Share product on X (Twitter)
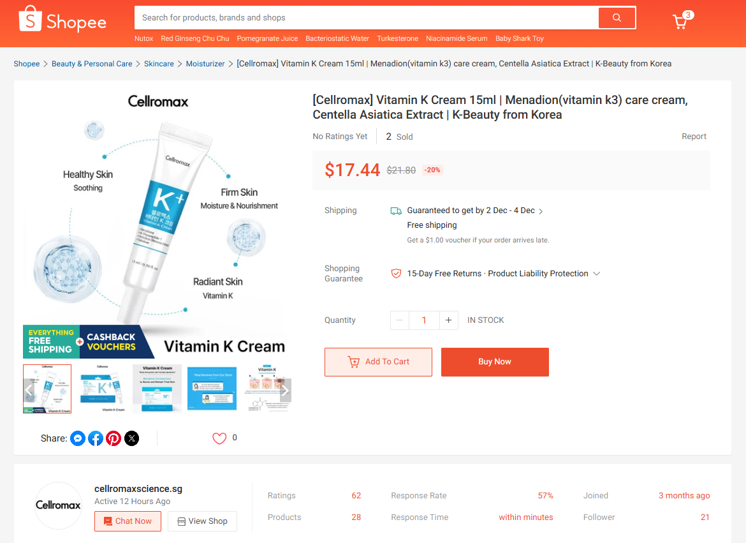 131,438
